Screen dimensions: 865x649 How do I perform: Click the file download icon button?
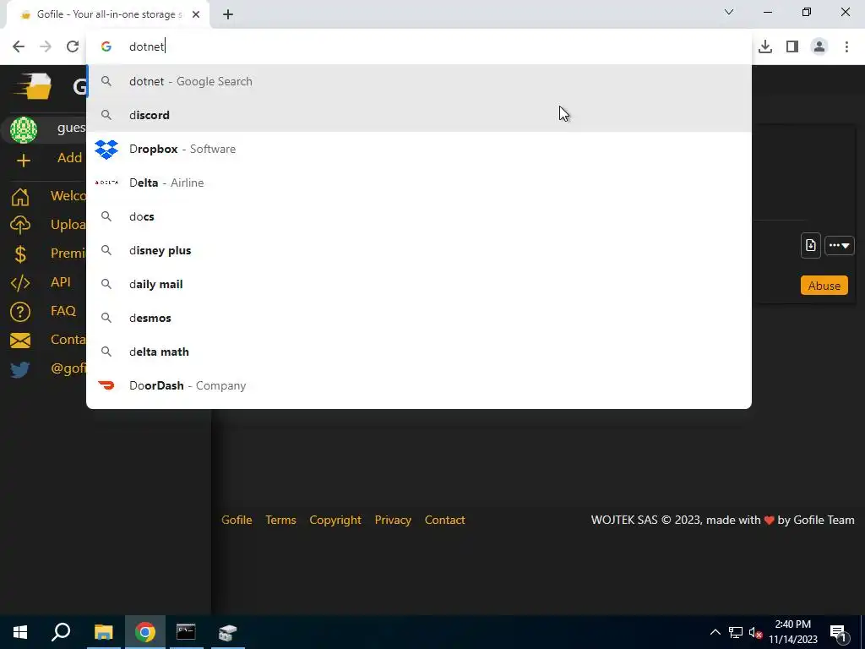(810, 246)
